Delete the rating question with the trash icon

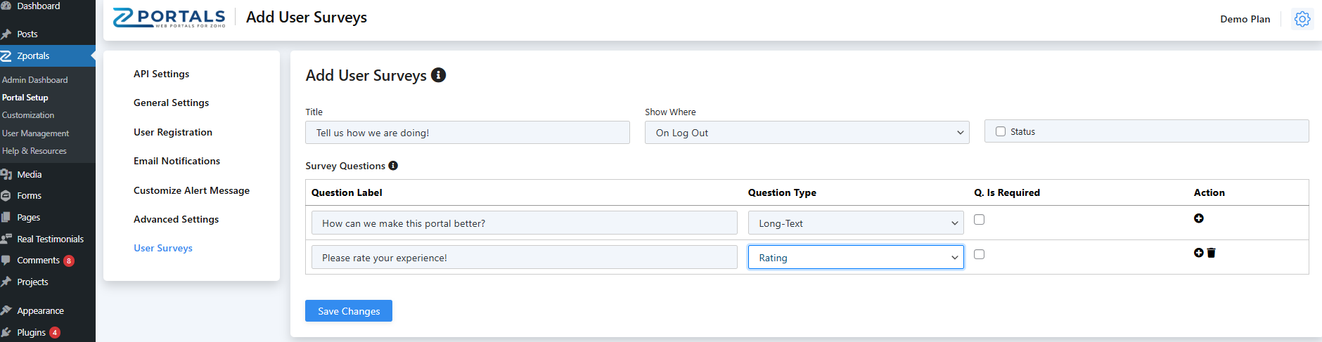[x=1211, y=253]
